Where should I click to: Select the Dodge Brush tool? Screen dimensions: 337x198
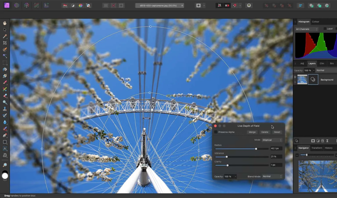tap(5, 102)
